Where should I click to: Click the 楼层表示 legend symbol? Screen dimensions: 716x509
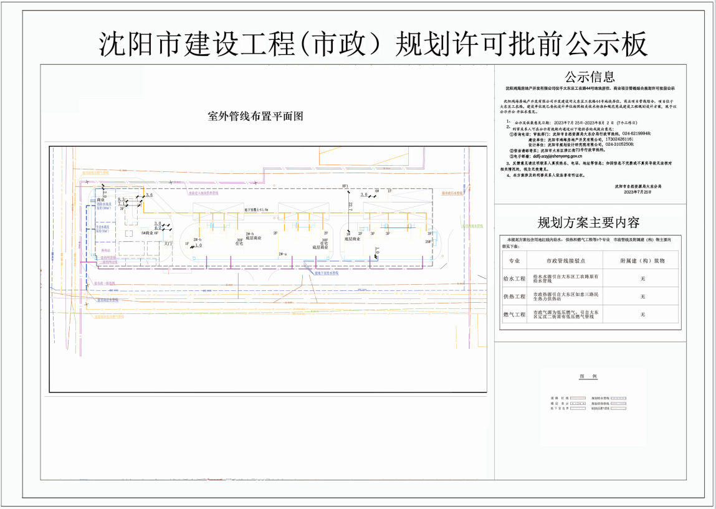pos(578,404)
